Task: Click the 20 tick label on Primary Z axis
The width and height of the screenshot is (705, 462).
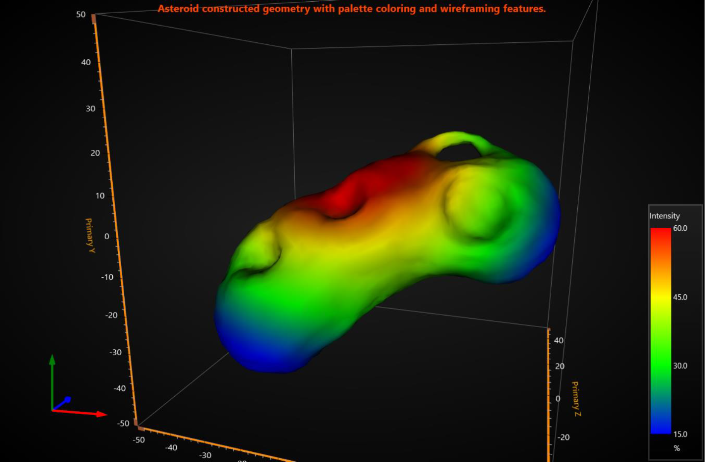Action: (560, 366)
